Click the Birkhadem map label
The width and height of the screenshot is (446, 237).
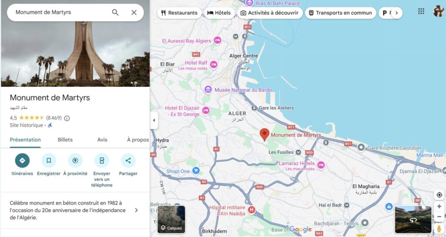click(x=214, y=231)
